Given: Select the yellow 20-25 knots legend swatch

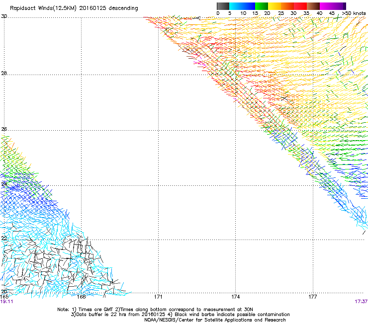Looking at the screenshot, I should point(275,6).
